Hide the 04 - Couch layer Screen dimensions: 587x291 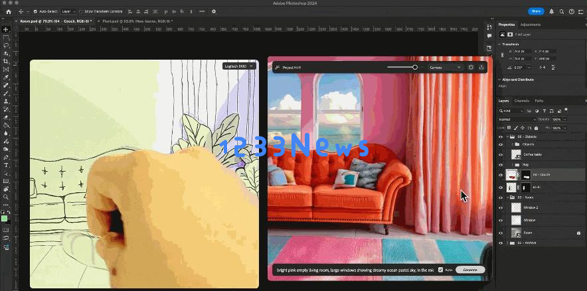click(501, 175)
